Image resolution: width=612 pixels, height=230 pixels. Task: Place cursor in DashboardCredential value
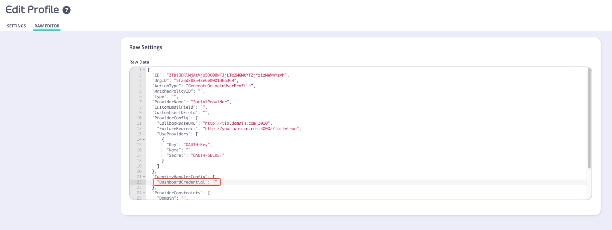point(215,182)
